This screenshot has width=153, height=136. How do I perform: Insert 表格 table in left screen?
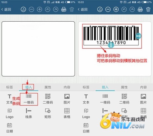pyautogui.click(x=67, y=113)
